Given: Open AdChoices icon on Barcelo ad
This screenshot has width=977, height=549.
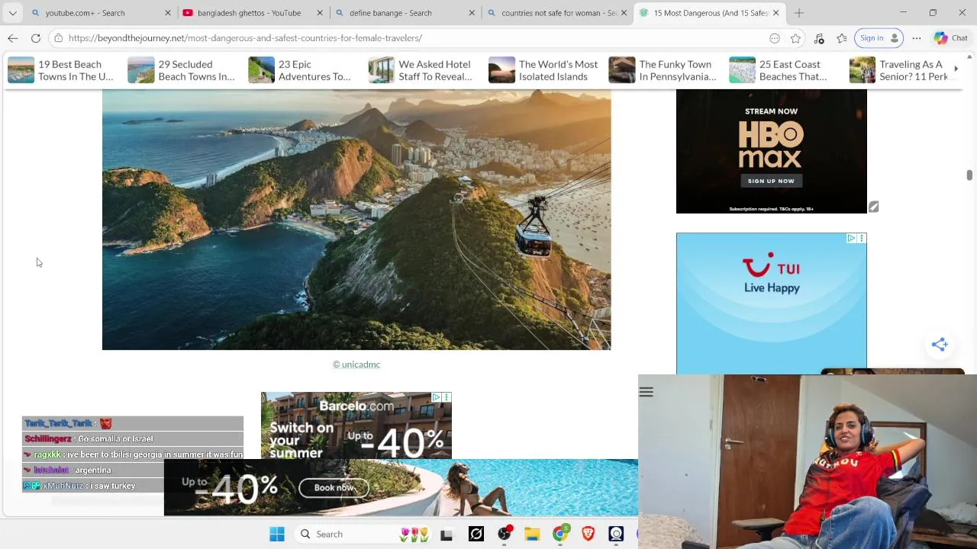Looking at the screenshot, I should [436, 397].
